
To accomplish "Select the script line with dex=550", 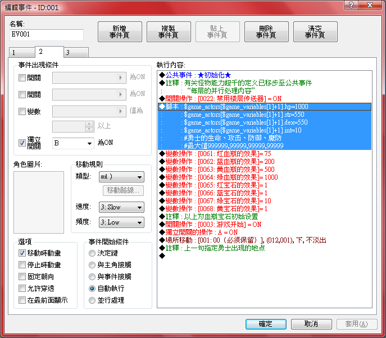I will [265, 122].
